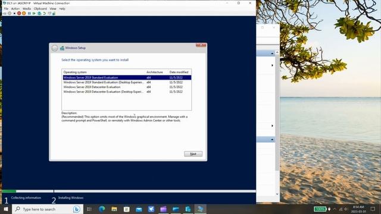The image size is (381, 214).
Task: Pause the virtual machine
Action: [29, 13]
